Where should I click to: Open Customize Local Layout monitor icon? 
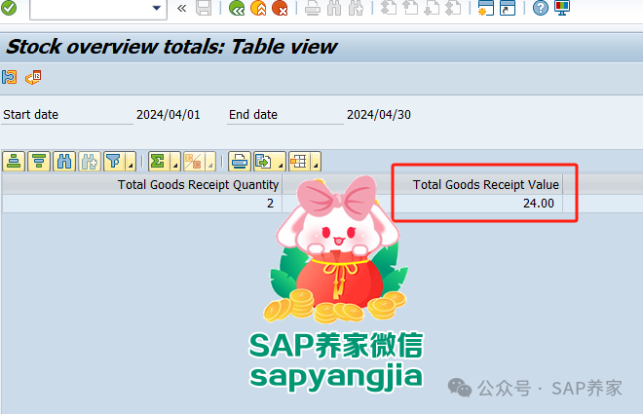coord(562,8)
